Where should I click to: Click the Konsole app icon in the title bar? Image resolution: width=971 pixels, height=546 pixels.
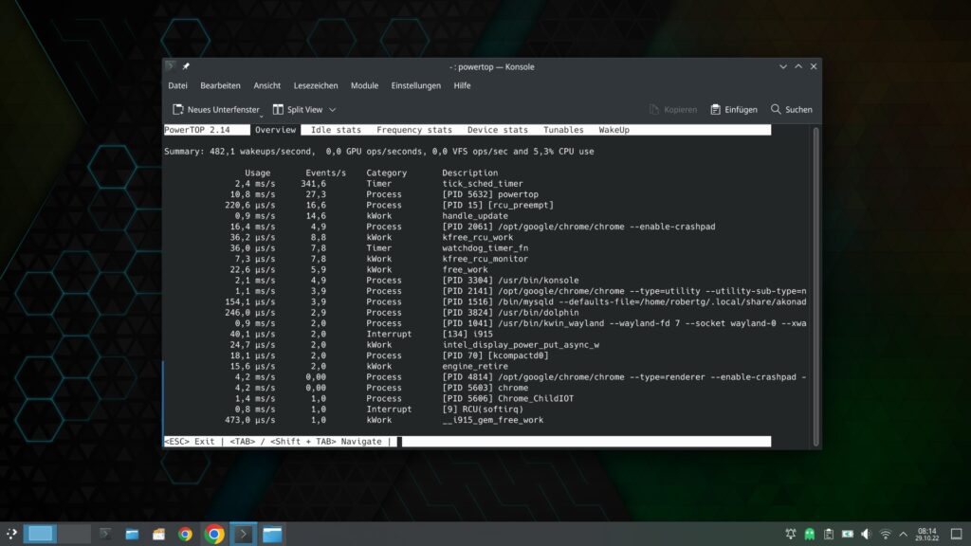pyautogui.click(x=171, y=66)
